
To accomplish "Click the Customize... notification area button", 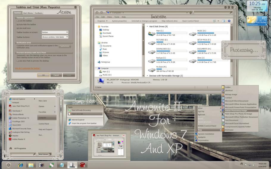I will tap(65, 46).
